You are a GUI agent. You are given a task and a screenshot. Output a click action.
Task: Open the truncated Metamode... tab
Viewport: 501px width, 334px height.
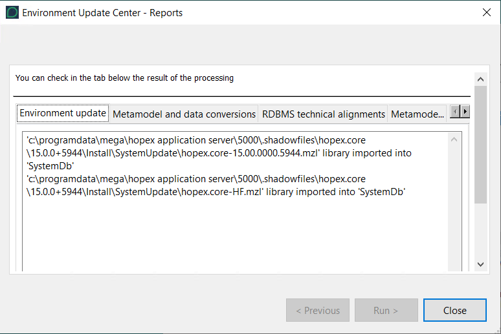[x=417, y=114]
